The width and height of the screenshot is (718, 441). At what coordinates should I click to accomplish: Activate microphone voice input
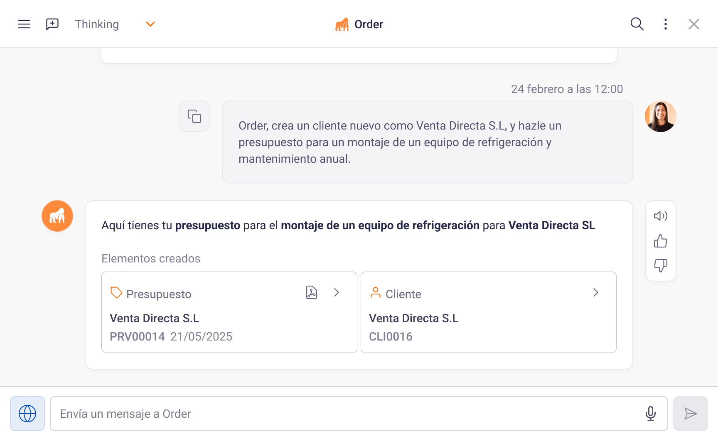(651, 414)
